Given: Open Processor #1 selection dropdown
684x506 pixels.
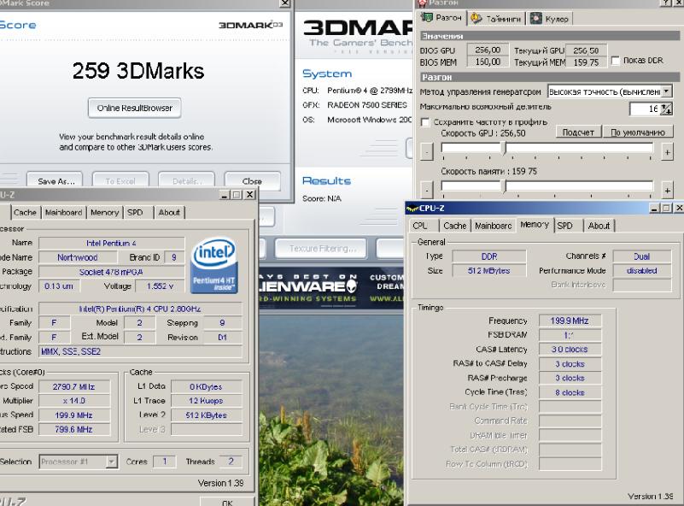Looking at the screenshot, I should pos(112,462).
